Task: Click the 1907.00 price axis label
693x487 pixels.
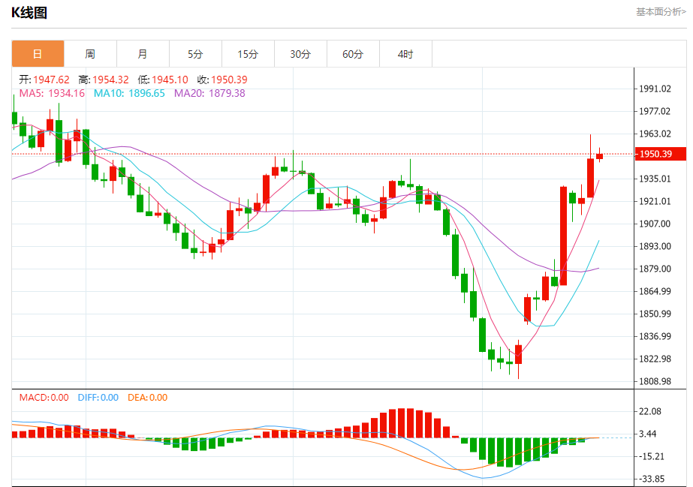Action: (655, 224)
